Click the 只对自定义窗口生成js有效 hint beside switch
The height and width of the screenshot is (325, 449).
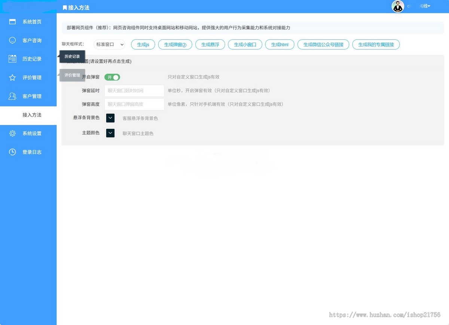pyautogui.click(x=193, y=77)
